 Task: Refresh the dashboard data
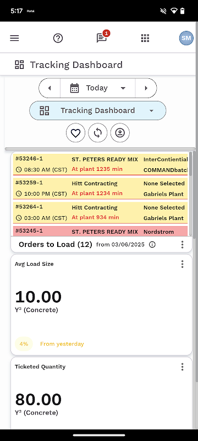(97, 133)
